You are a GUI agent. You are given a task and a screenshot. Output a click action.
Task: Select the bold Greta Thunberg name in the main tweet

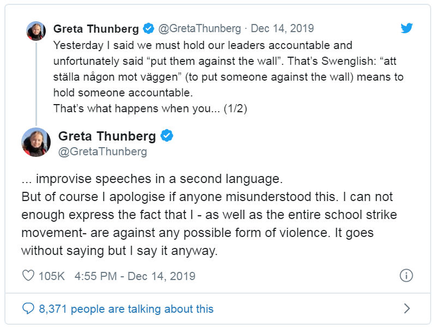(107, 136)
